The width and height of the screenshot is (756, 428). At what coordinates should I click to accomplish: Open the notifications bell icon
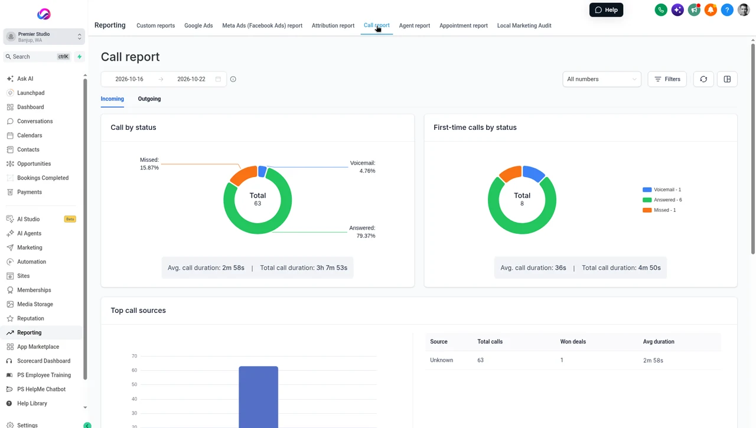click(x=711, y=10)
